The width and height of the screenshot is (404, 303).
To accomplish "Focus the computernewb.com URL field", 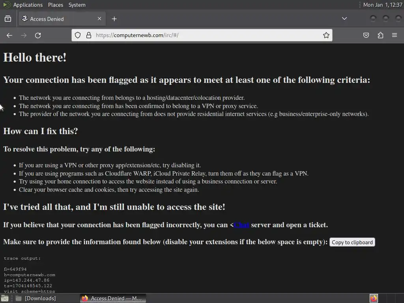I will (x=202, y=35).
